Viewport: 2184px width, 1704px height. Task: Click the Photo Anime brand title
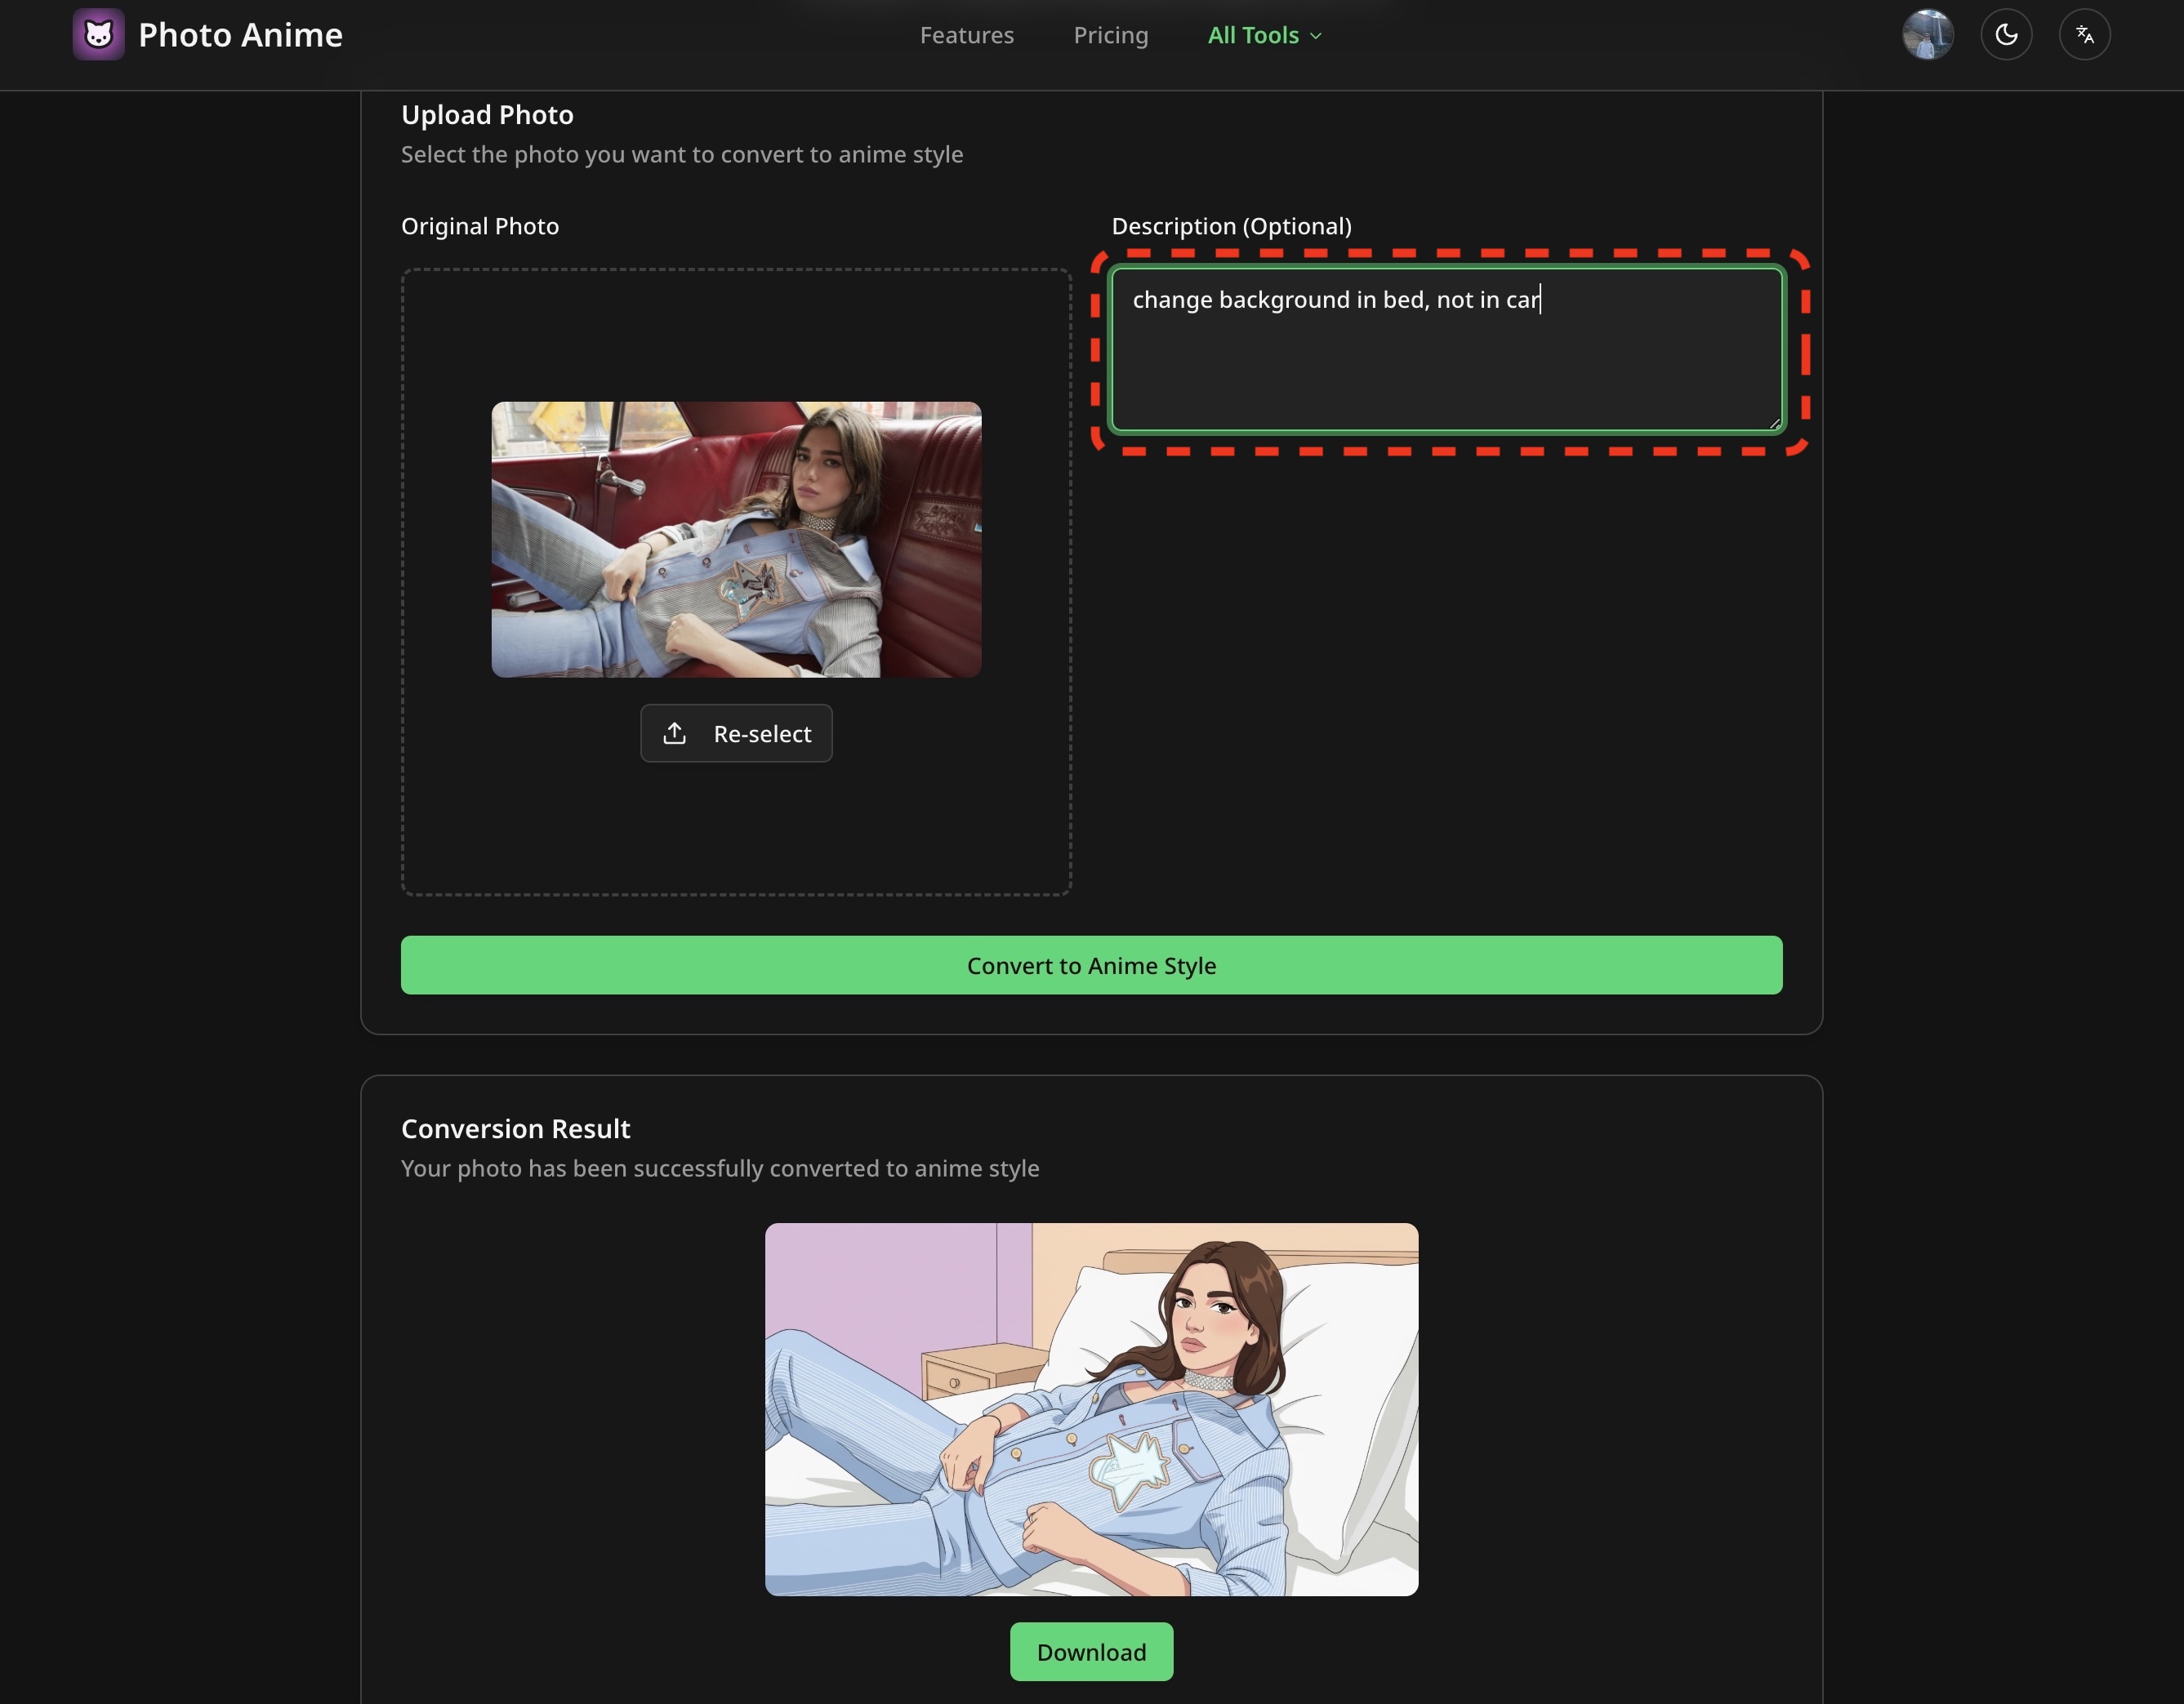[x=240, y=35]
